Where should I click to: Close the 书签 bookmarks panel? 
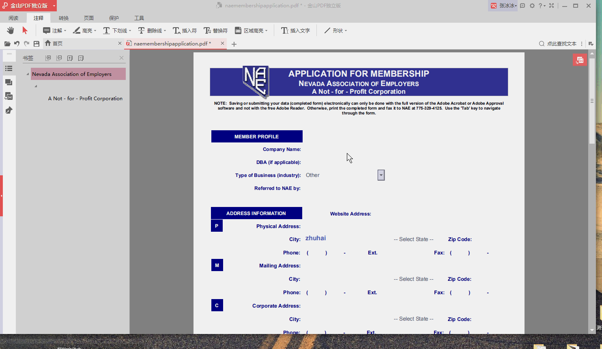pos(121,58)
